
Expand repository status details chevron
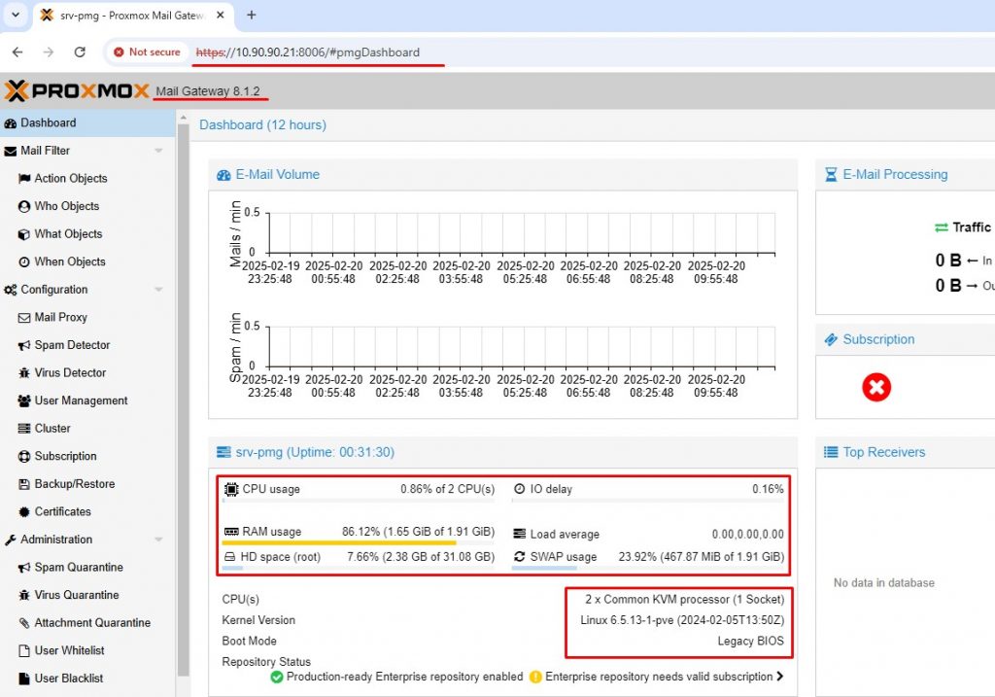(780, 677)
